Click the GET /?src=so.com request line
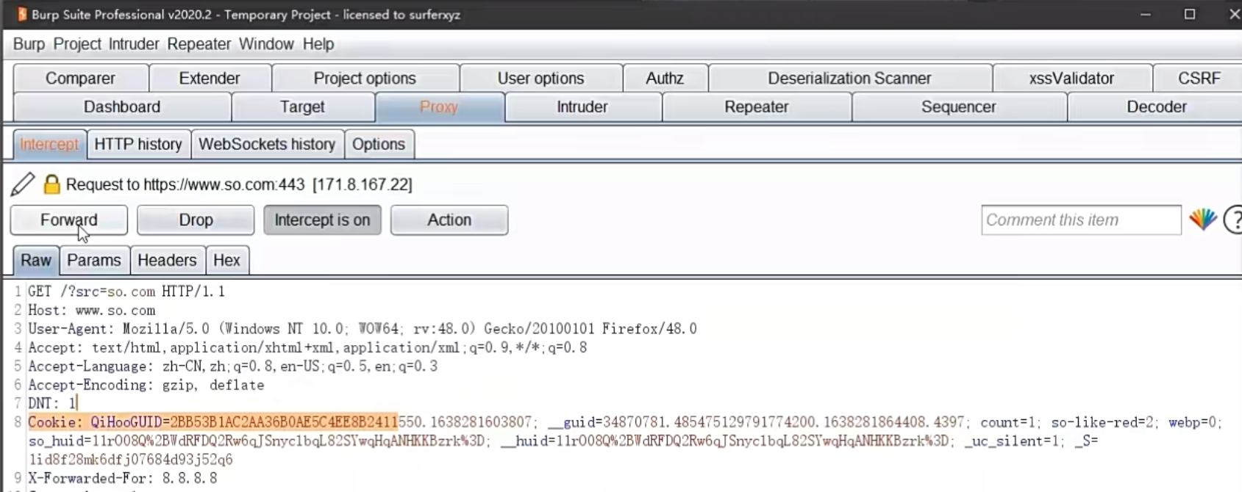The image size is (1242, 492). point(126,292)
